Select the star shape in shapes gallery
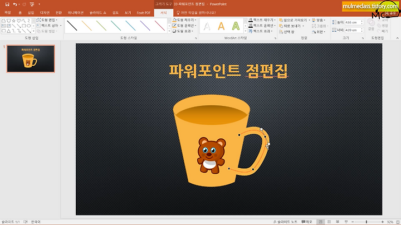Image resolution: width=401 pixels, height=225 pixels. [13, 21]
